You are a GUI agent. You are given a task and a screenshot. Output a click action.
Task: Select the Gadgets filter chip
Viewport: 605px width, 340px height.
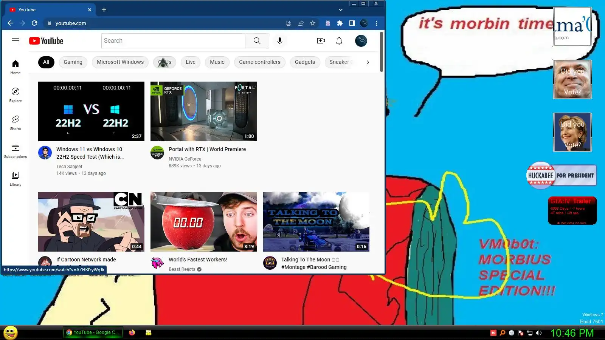coord(305,62)
